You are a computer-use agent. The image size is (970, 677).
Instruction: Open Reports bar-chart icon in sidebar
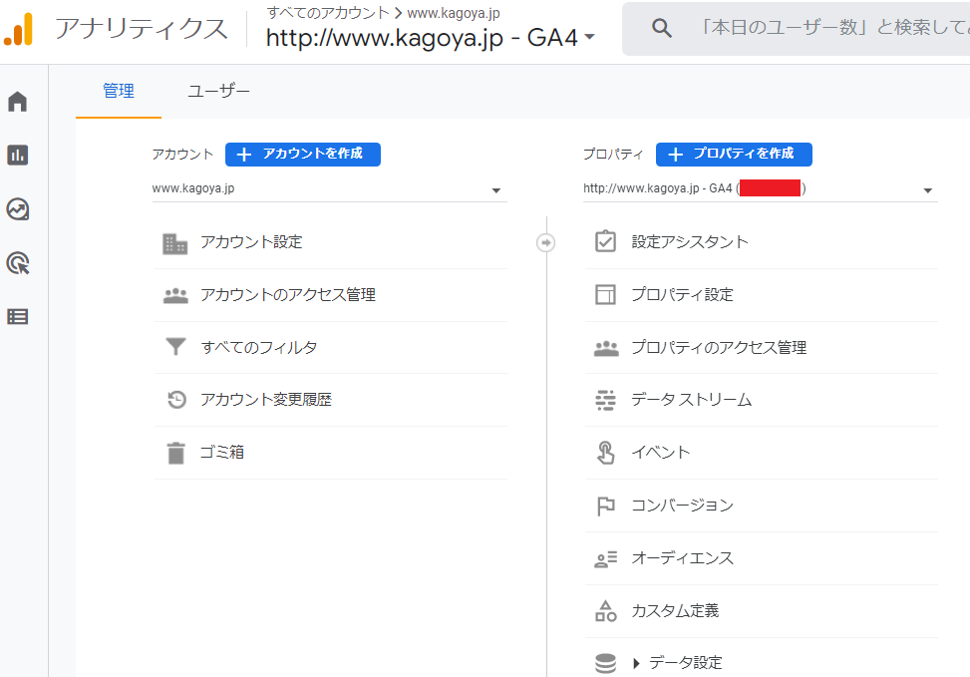tap(17, 156)
